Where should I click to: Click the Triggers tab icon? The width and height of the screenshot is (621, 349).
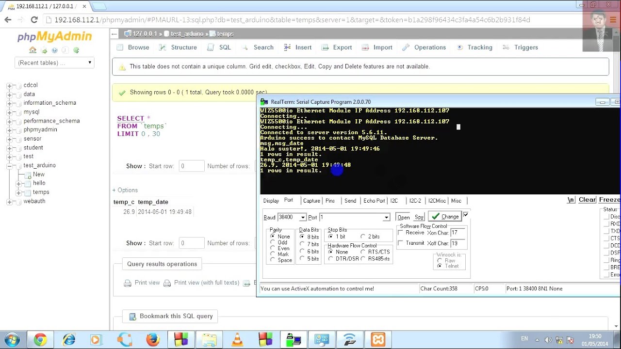coord(506,47)
